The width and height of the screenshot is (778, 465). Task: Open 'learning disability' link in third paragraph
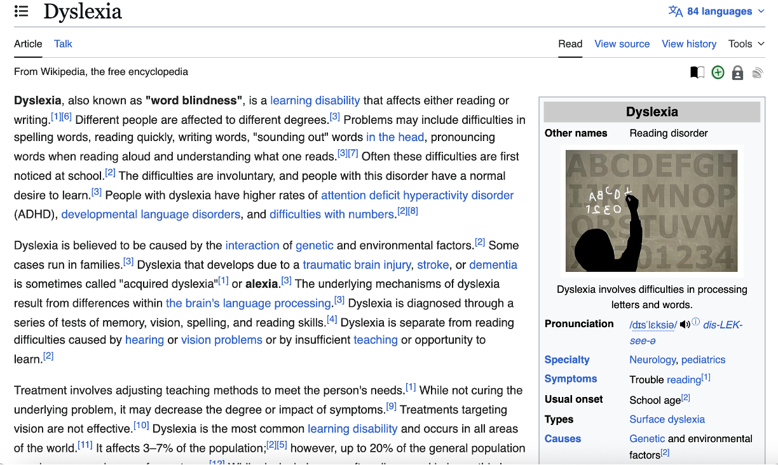click(353, 429)
